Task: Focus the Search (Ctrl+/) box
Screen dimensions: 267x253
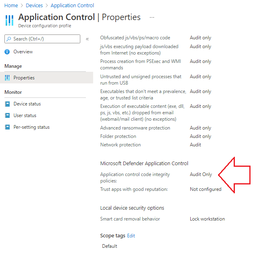Action: coord(42,39)
